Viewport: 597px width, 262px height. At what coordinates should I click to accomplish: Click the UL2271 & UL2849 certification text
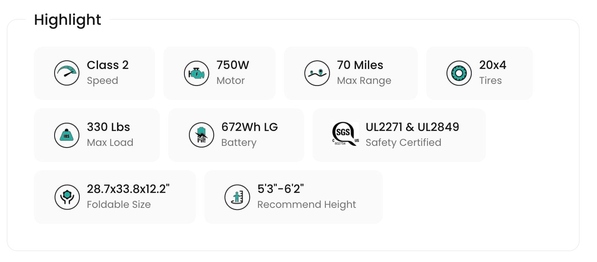pyautogui.click(x=412, y=127)
